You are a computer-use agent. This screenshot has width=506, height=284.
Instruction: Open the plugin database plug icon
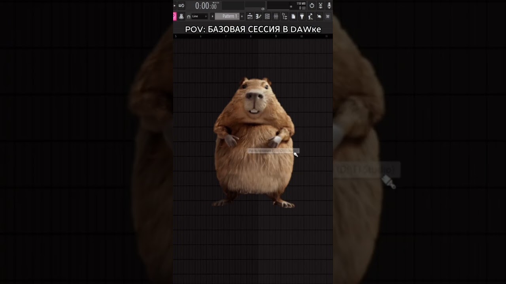pos(302,16)
